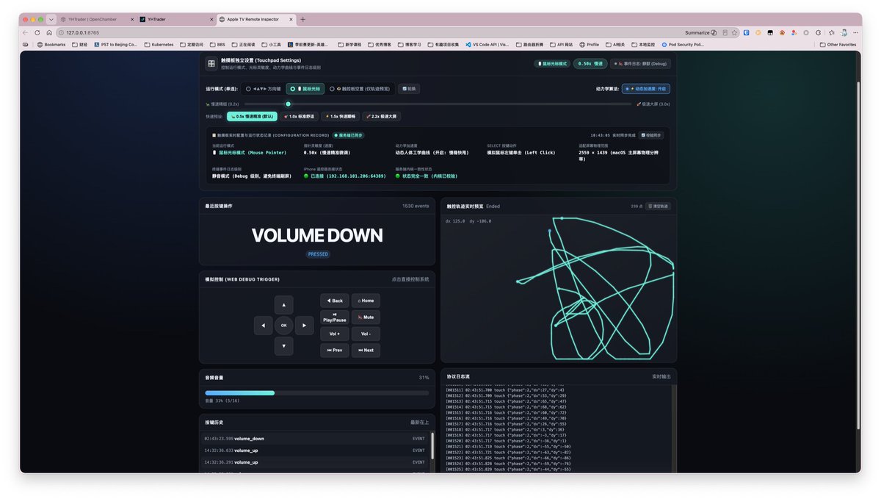This screenshot has width=881, height=499.
Task: Click the Next track button
Action: click(366, 351)
